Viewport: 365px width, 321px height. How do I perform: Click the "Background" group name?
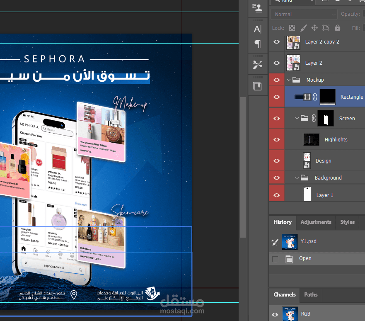click(328, 178)
